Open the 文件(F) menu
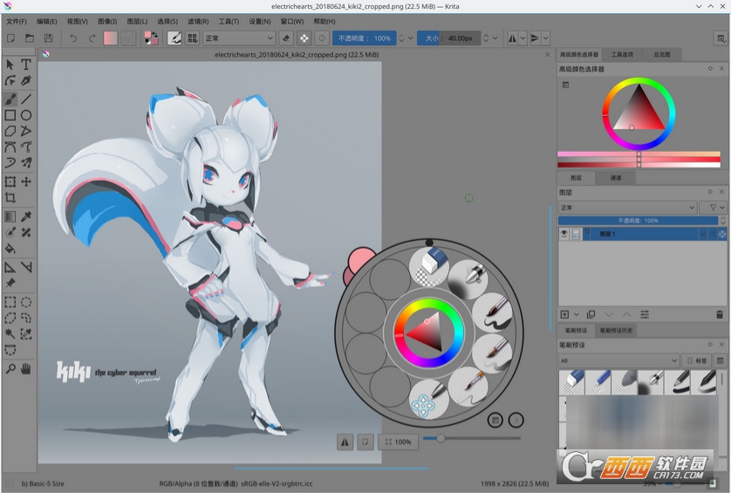Viewport: 731px width, 493px height. pyautogui.click(x=17, y=22)
